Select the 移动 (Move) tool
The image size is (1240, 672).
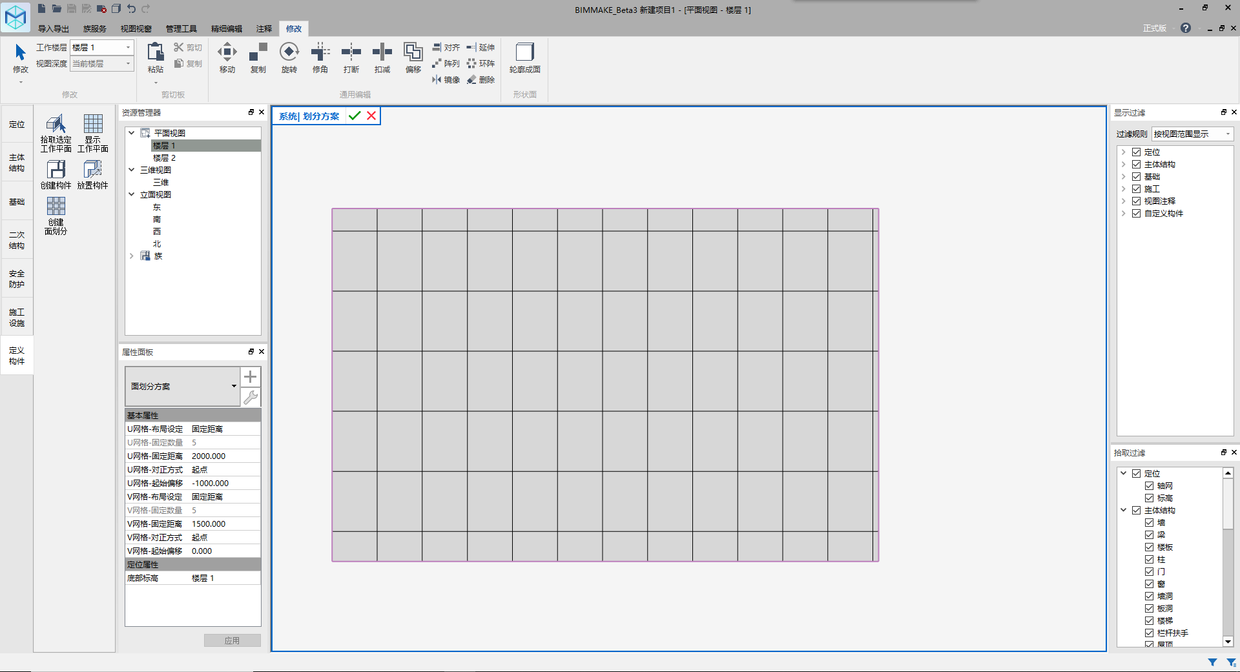tap(227, 57)
